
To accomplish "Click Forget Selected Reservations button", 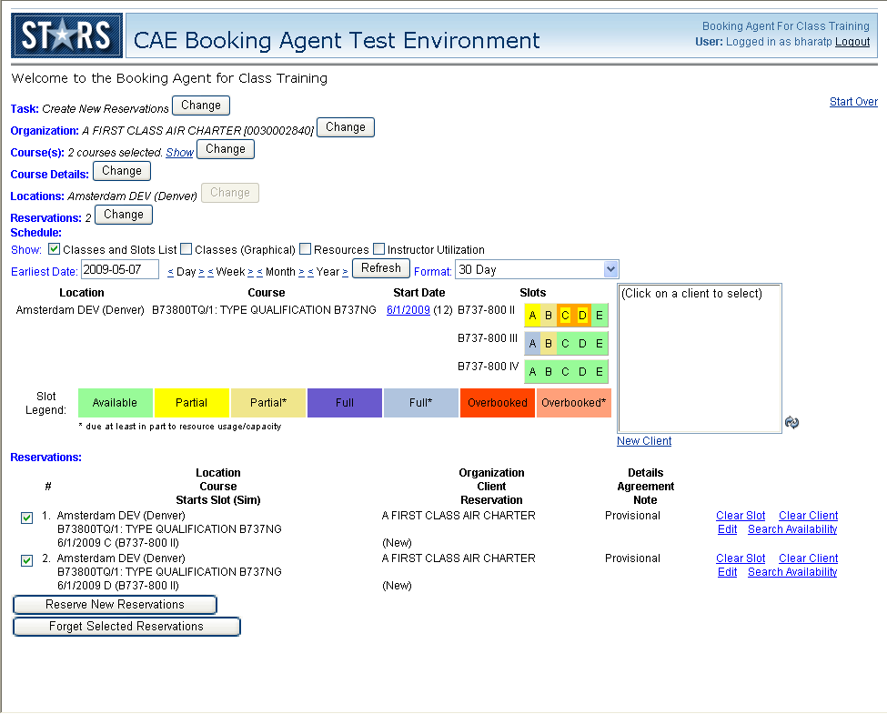I will (126, 627).
